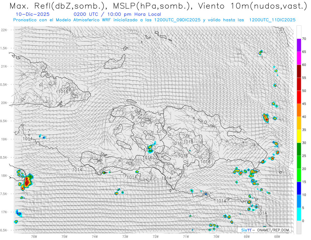The height and width of the screenshot is (240, 311).
Task: Click the '73W' longitude axis label
Action: tap(125, 236)
